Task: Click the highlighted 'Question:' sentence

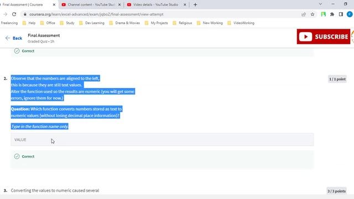Action: point(66,112)
